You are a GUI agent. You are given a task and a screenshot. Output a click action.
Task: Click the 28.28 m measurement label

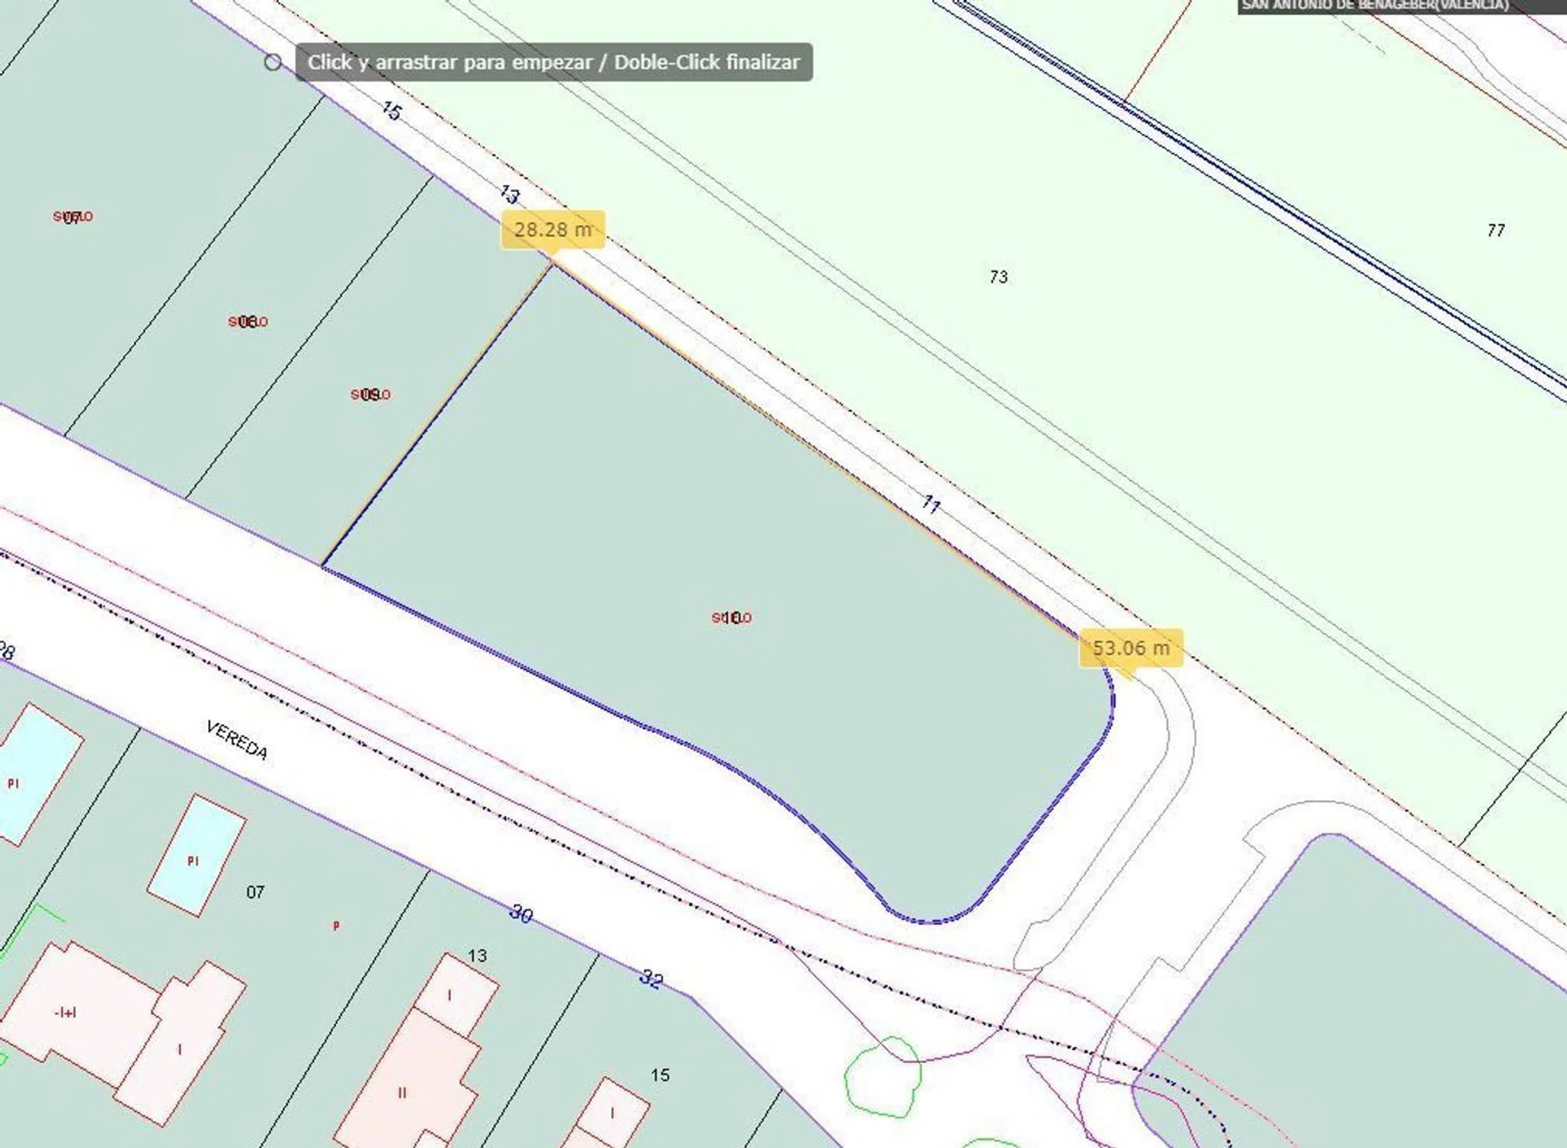pyautogui.click(x=553, y=230)
